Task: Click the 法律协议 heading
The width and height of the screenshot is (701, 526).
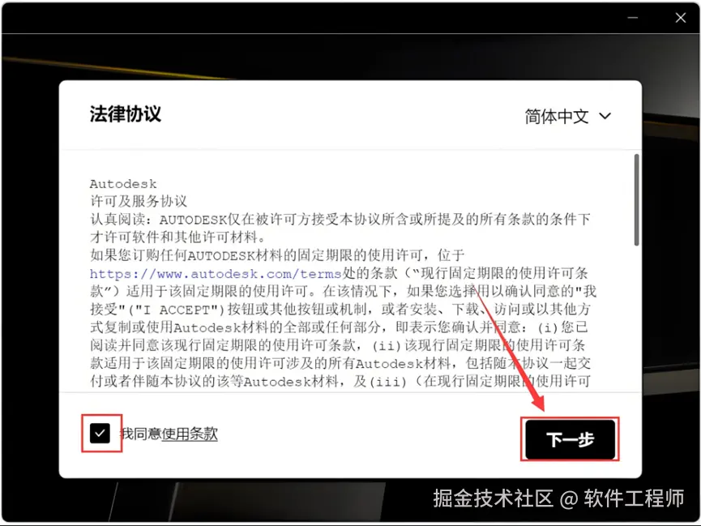Action: pyautogui.click(x=125, y=114)
